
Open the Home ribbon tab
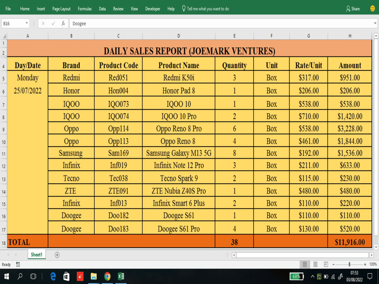(x=25, y=9)
